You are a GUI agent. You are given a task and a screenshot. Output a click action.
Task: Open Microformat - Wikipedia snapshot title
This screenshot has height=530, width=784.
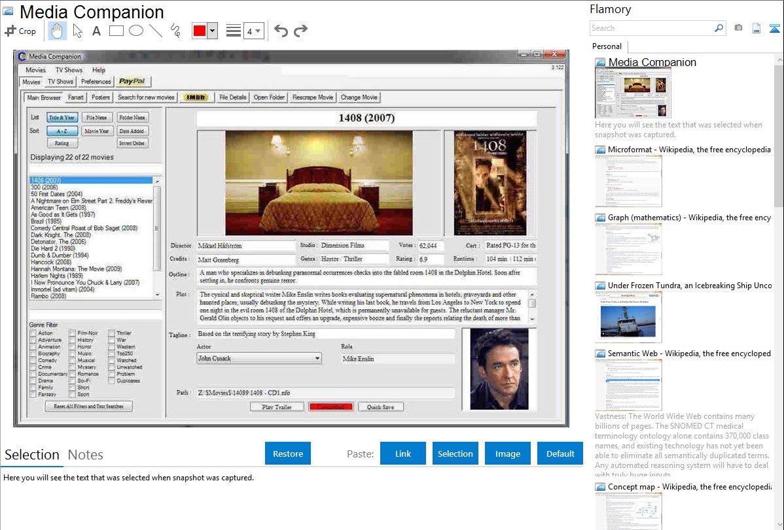pyautogui.click(x=689, y=150)
